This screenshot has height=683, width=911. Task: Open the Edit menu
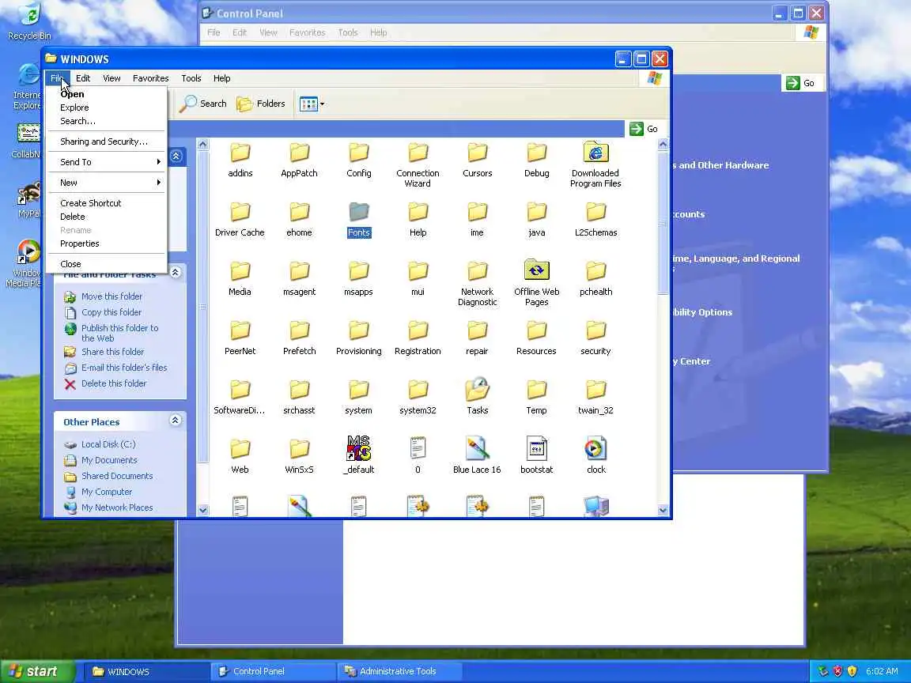click(x=83, y=78)
